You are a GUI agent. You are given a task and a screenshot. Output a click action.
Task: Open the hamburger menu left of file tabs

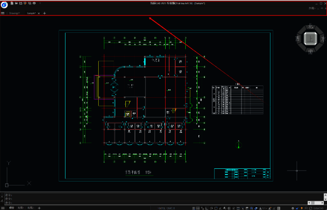(x=3, y=13)
